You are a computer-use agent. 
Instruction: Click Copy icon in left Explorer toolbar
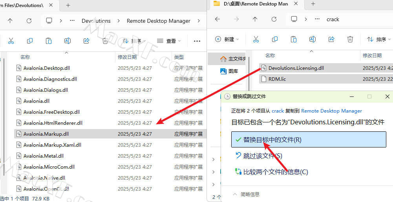(x=30, y=41)
